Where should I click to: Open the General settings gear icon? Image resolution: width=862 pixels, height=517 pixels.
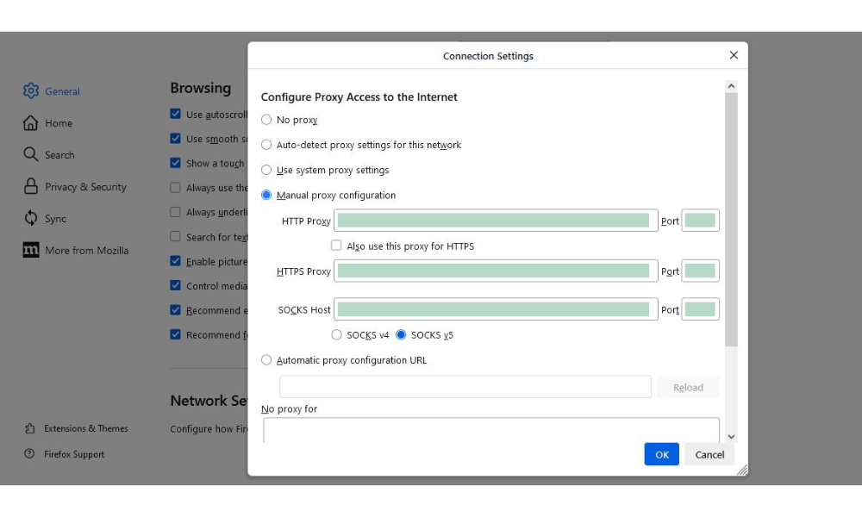(31, 90)
